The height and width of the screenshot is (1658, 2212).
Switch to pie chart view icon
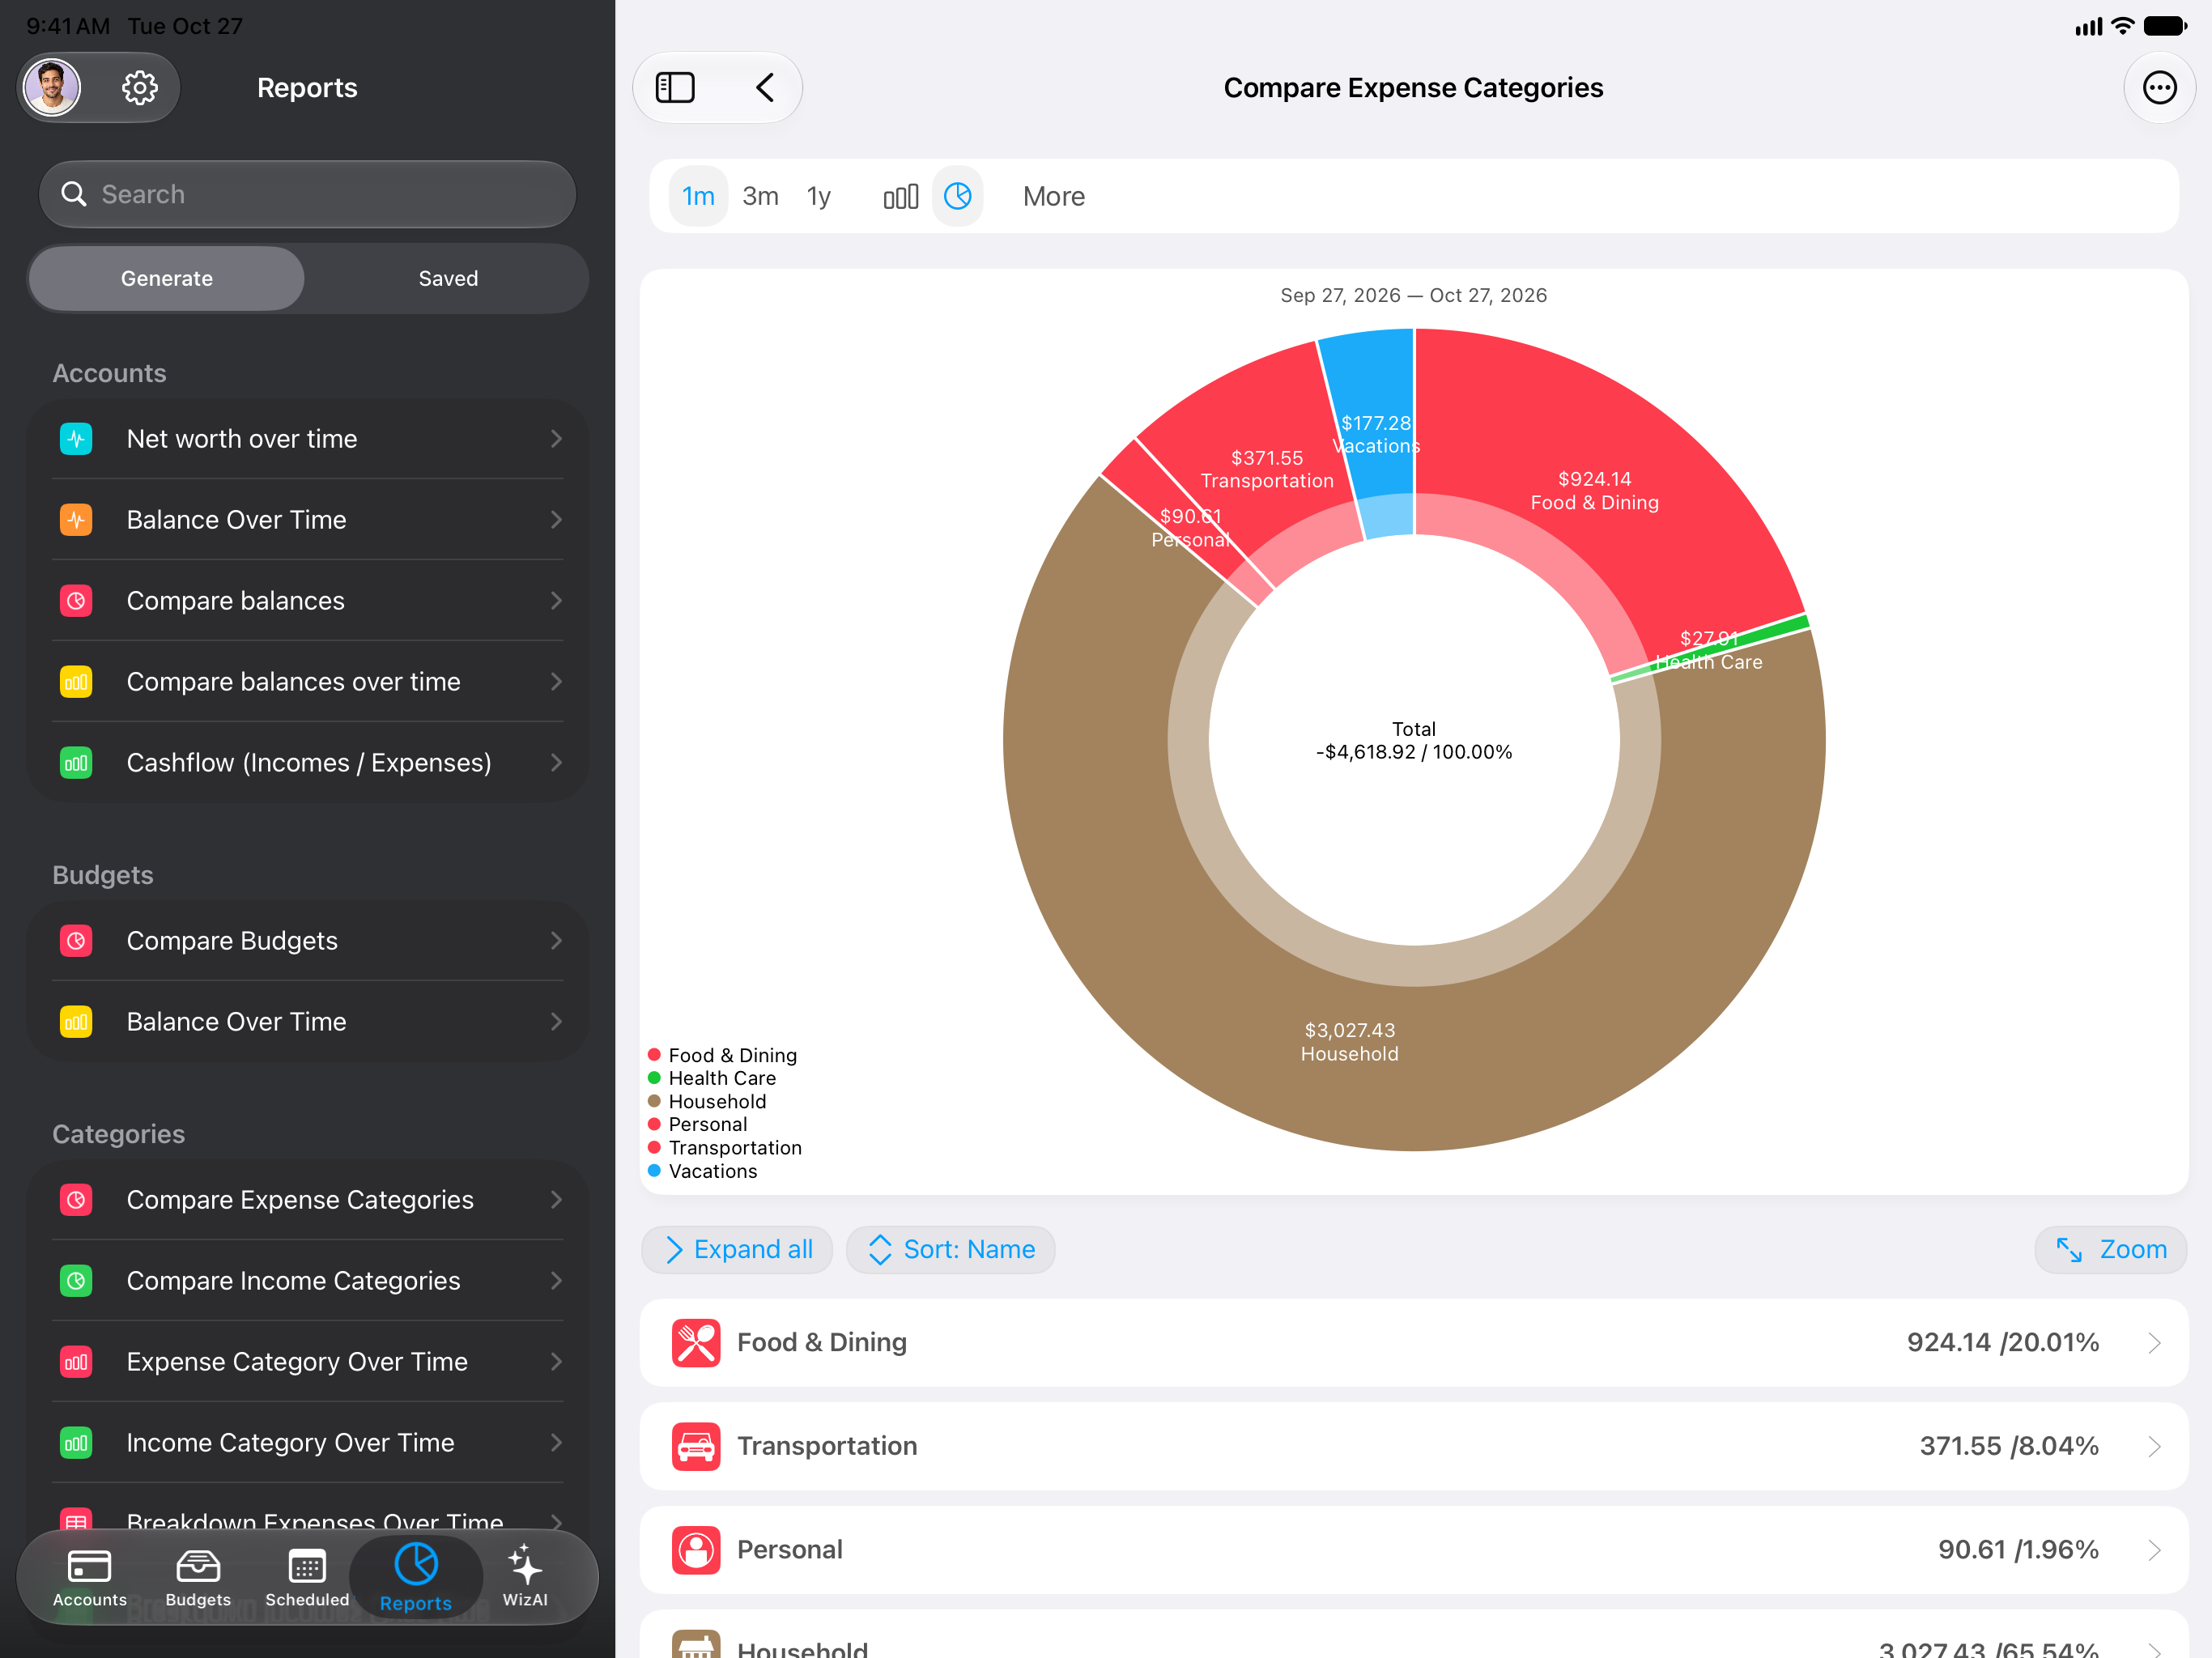pyautogui.click(x=958, y=196)
